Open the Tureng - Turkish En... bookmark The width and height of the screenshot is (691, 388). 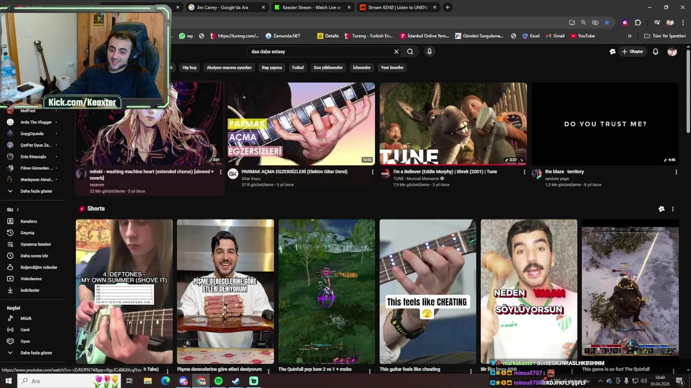368,36
